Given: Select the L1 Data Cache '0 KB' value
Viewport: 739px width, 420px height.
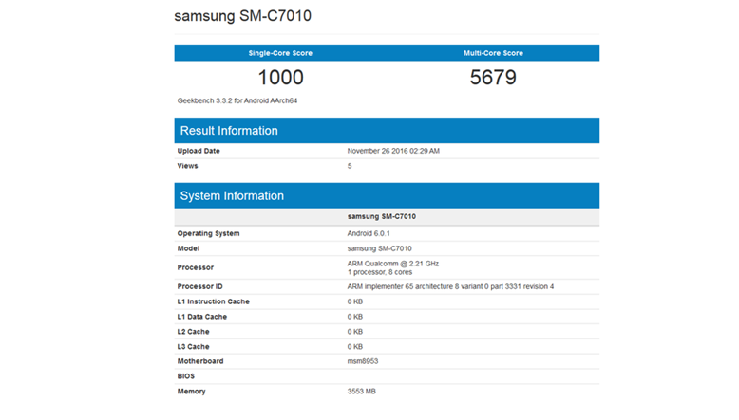Looking at the screenshot, I should [x=355, y=317].
